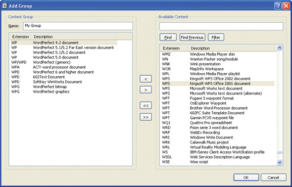Click the double right arrow move-all button
Image resolution: width=292 pixels, height=187 pixels.
pos(146,117)
